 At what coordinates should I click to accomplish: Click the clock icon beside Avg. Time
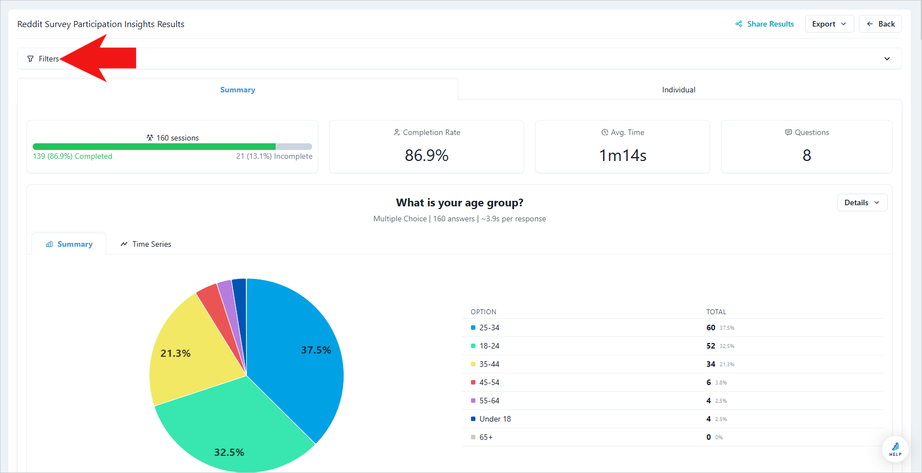[605, 132]
